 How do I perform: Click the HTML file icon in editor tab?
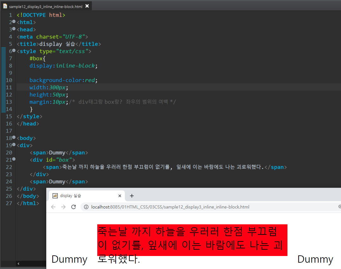(x=5, y=6)
